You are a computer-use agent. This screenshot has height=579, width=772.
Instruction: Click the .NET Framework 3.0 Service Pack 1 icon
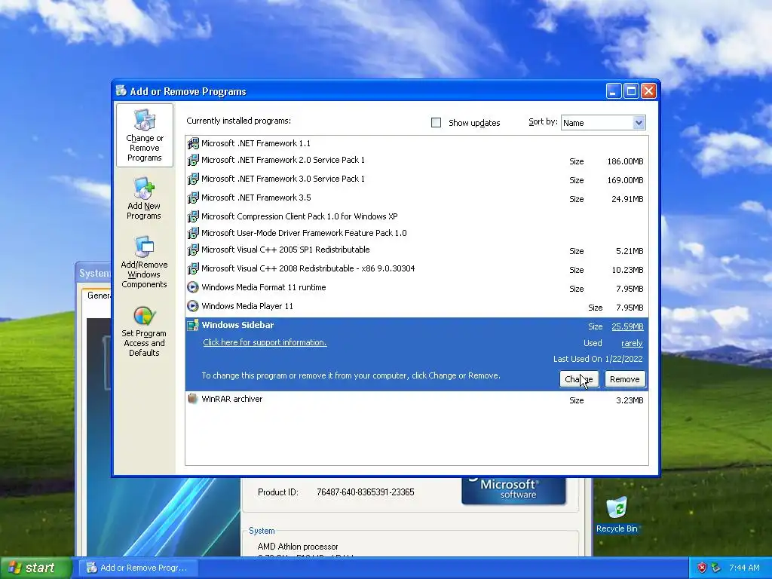(193, 179)
